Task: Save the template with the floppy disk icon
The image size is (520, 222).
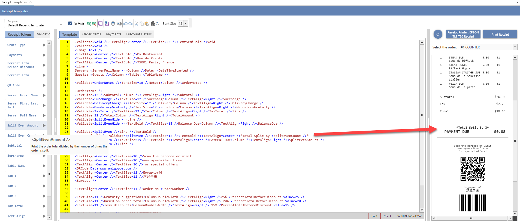Action: click(100, 24)
